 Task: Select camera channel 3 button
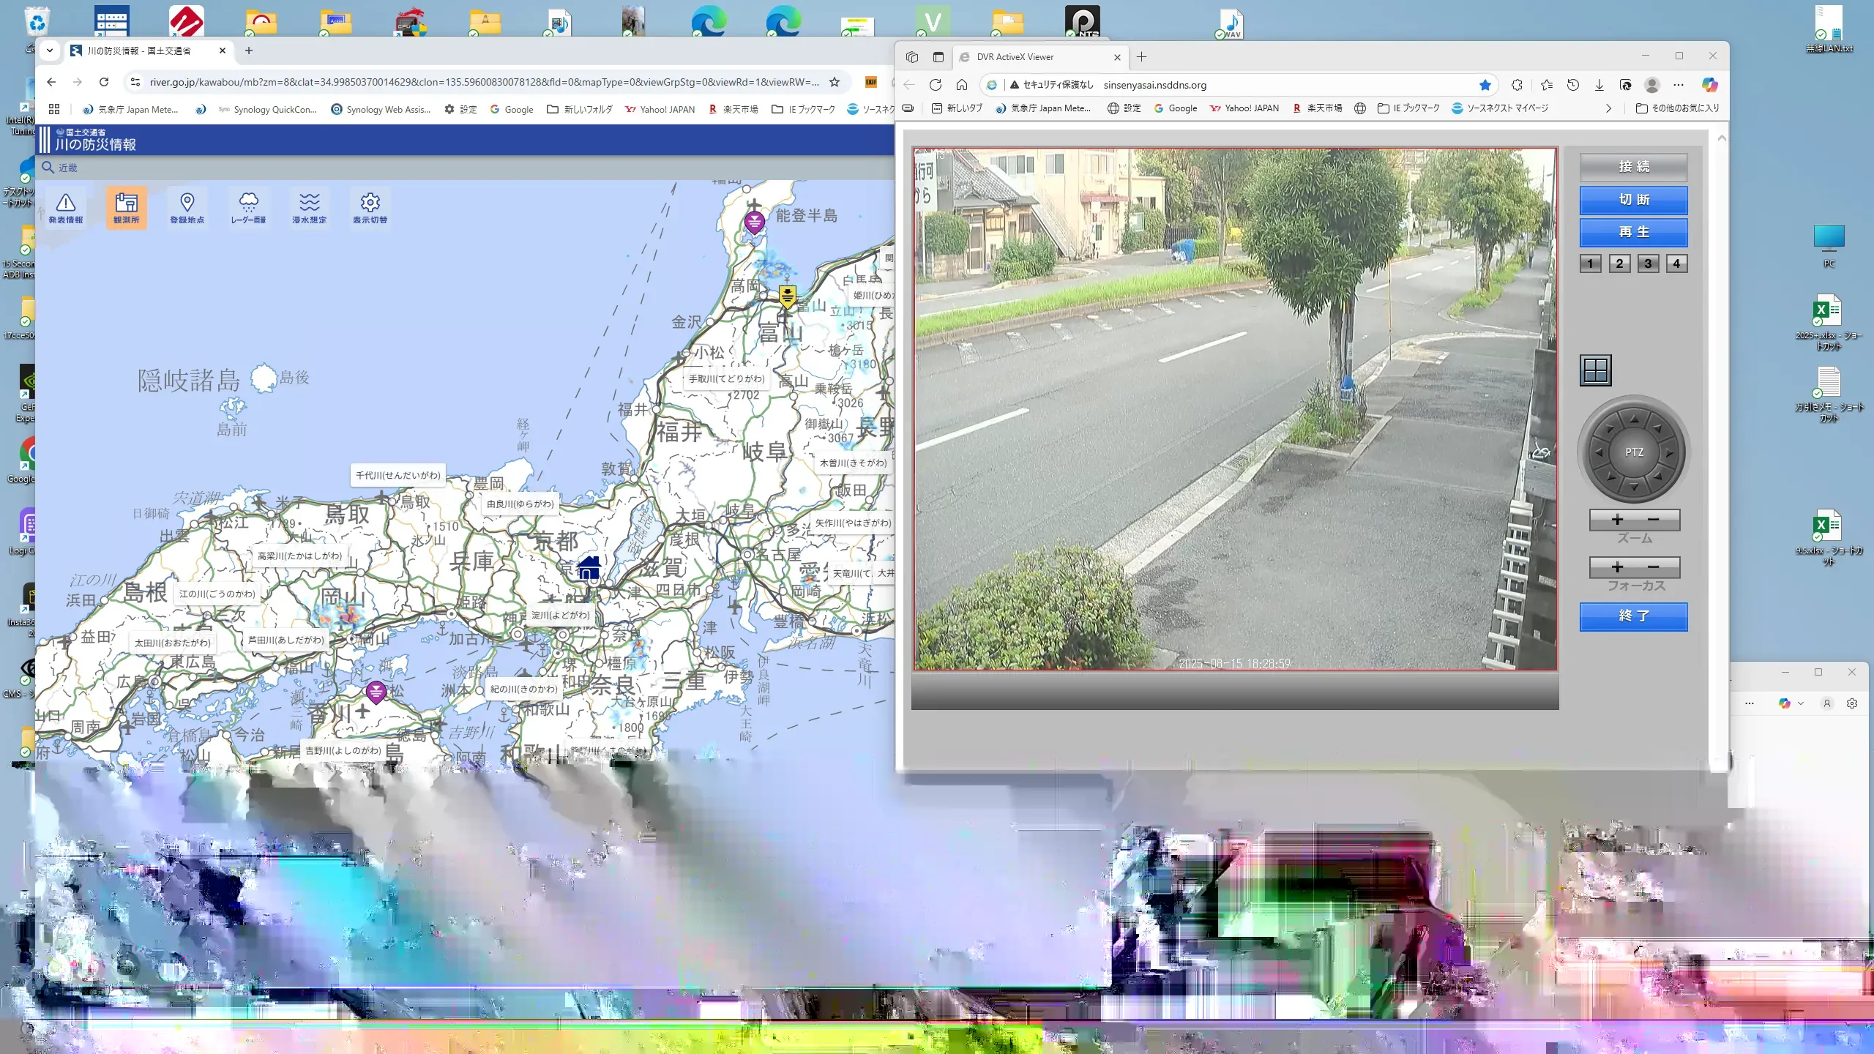point(1648,263)
